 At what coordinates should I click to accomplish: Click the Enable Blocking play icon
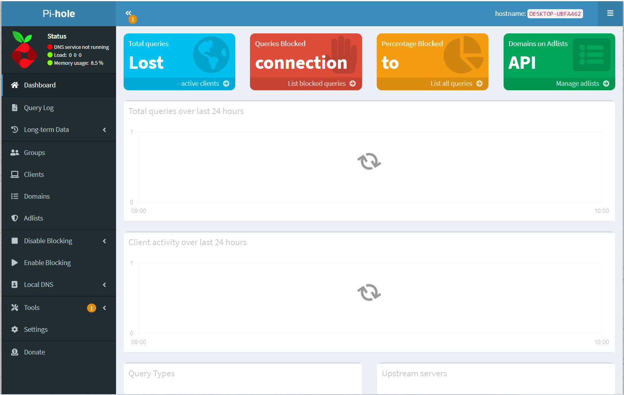[15, 263]
